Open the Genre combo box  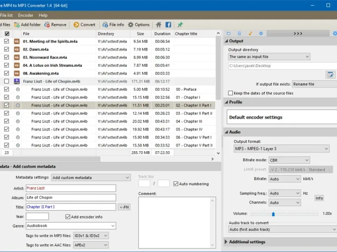tap(70, 226)
